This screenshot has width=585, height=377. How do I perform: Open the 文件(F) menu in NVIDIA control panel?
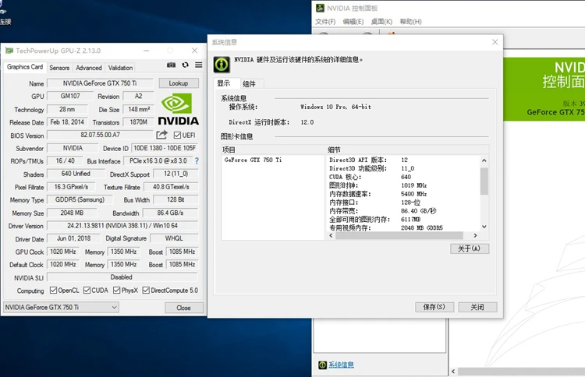tap(325, 22)
